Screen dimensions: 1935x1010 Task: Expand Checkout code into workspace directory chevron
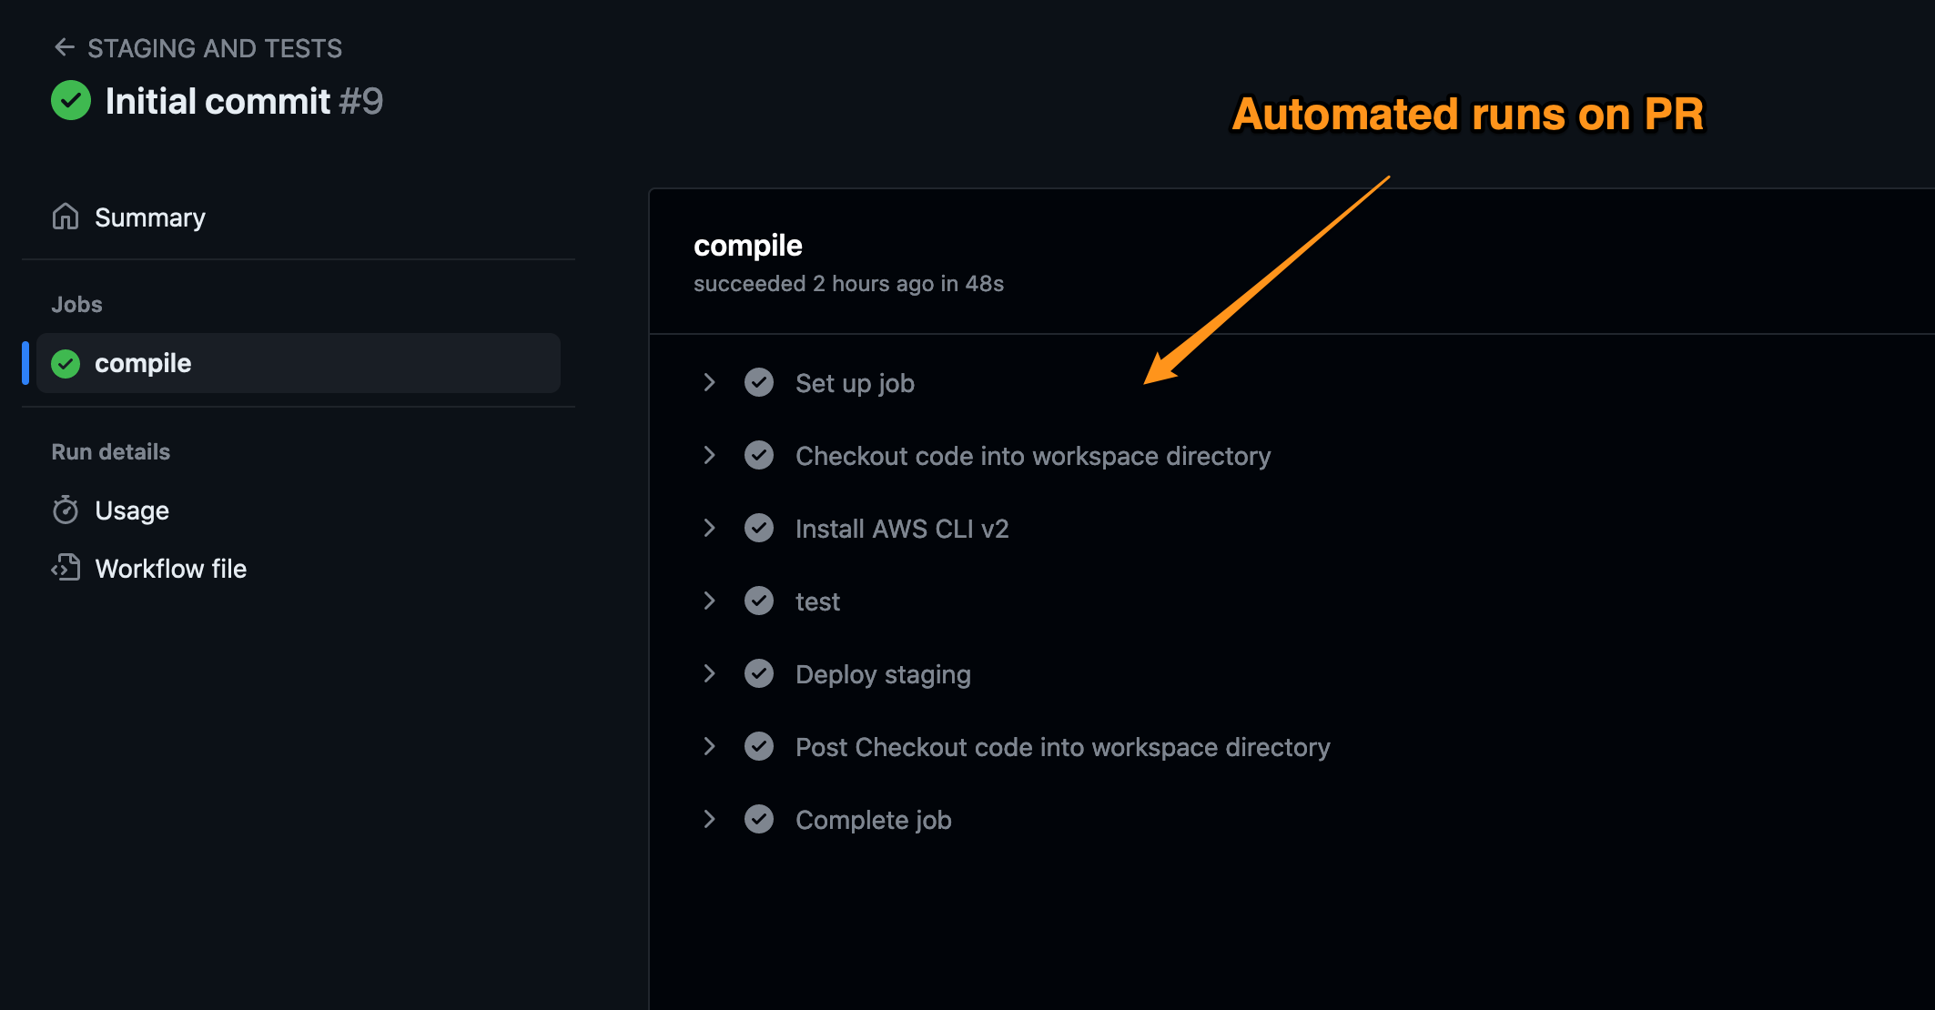click(709, 456)
